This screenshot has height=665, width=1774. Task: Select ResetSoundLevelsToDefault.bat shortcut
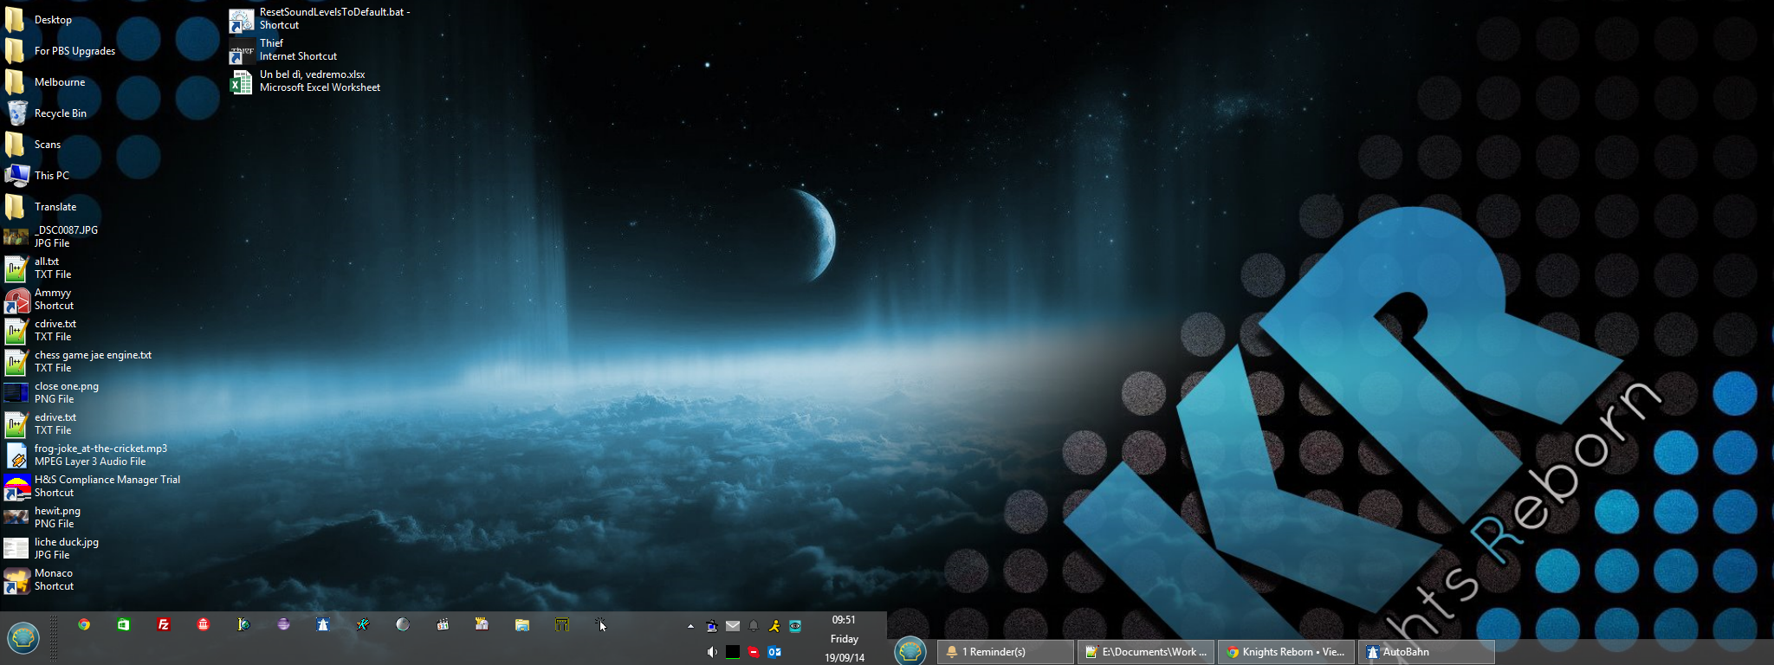[x=320, y=19]
